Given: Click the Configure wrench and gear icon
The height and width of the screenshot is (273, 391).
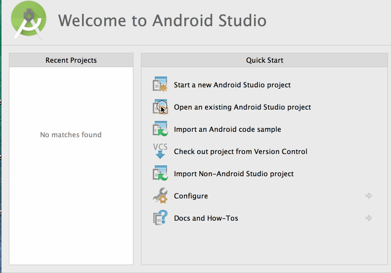Looking at the screenshot, I should pos(160,196).
